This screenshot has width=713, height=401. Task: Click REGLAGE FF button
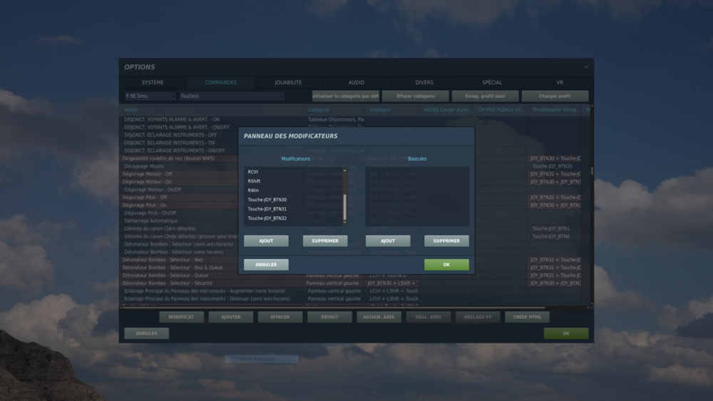pos(478,317)
